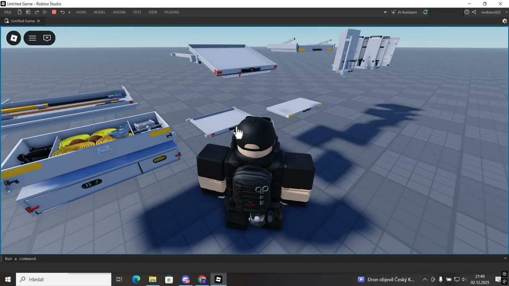Open the ondracz422 account dropdown
Viewport: 509px width, 286px height.
493,12
